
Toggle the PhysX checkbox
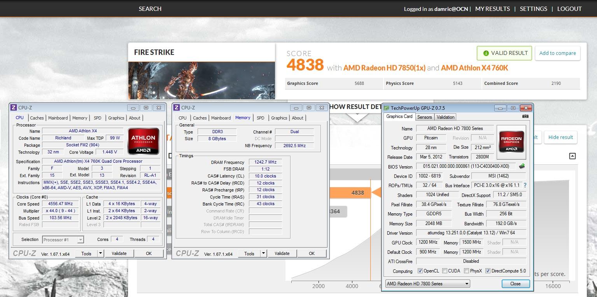point(466,271)
